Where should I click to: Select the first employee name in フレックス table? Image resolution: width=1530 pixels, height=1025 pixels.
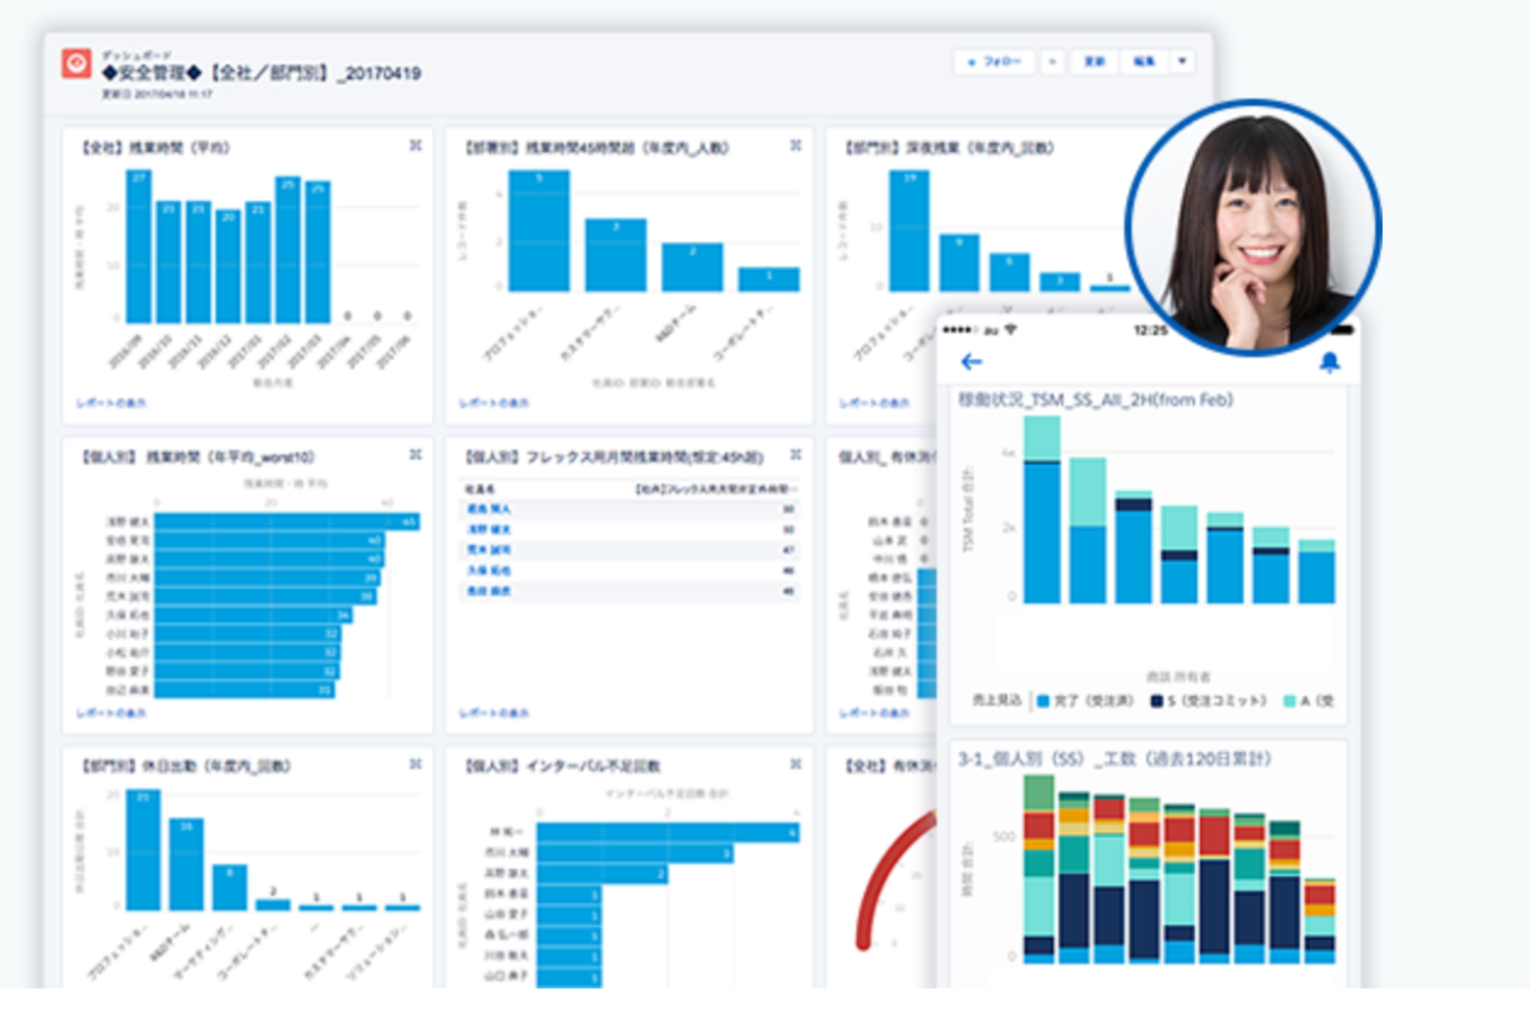point(488,509)
